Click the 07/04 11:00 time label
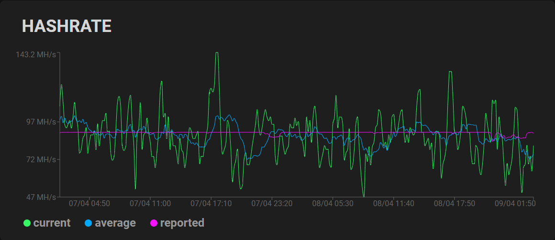The width and height of the screenshot is (555, 240). [150, 204]
